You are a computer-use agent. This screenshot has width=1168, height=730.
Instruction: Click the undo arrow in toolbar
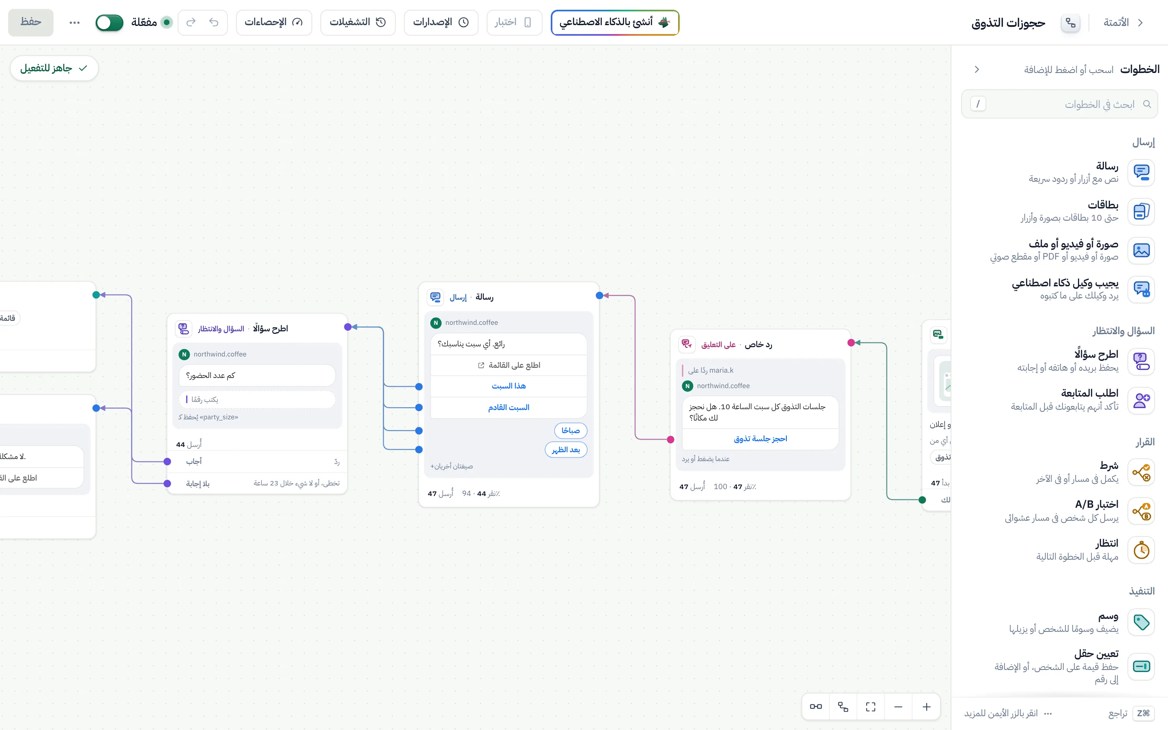(x=214, y=22)
